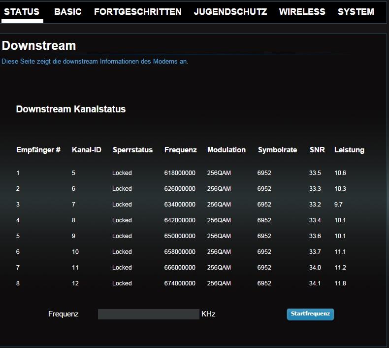Click the Symbolrate column header

tap(277, 150)
